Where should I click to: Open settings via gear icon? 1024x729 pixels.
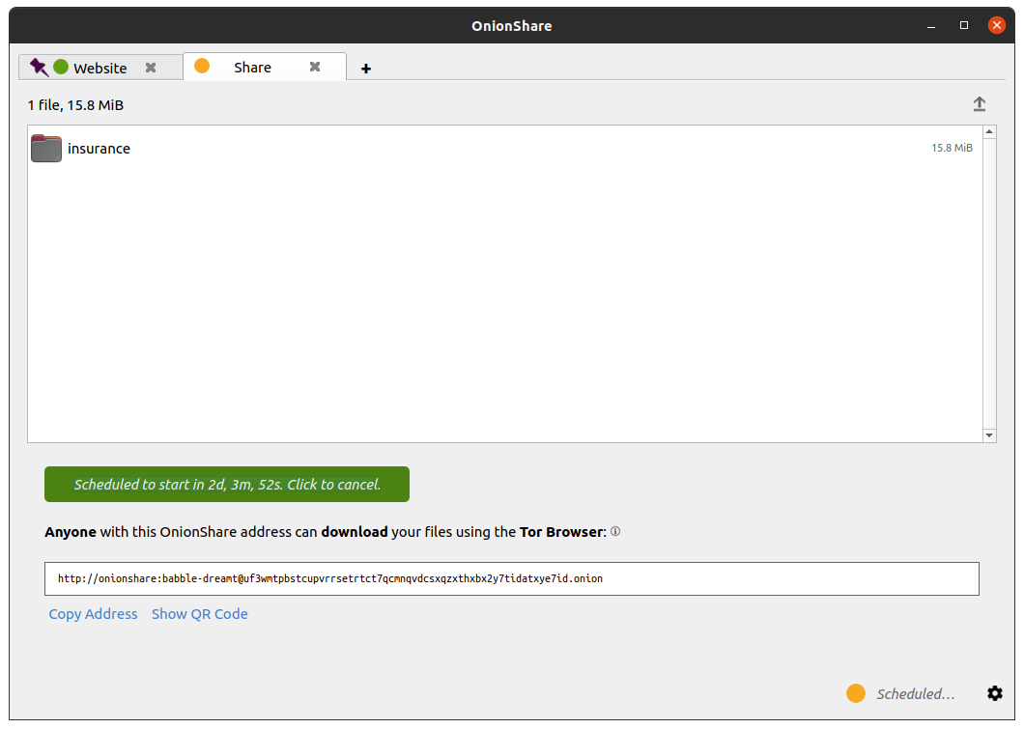coord(995,693)
